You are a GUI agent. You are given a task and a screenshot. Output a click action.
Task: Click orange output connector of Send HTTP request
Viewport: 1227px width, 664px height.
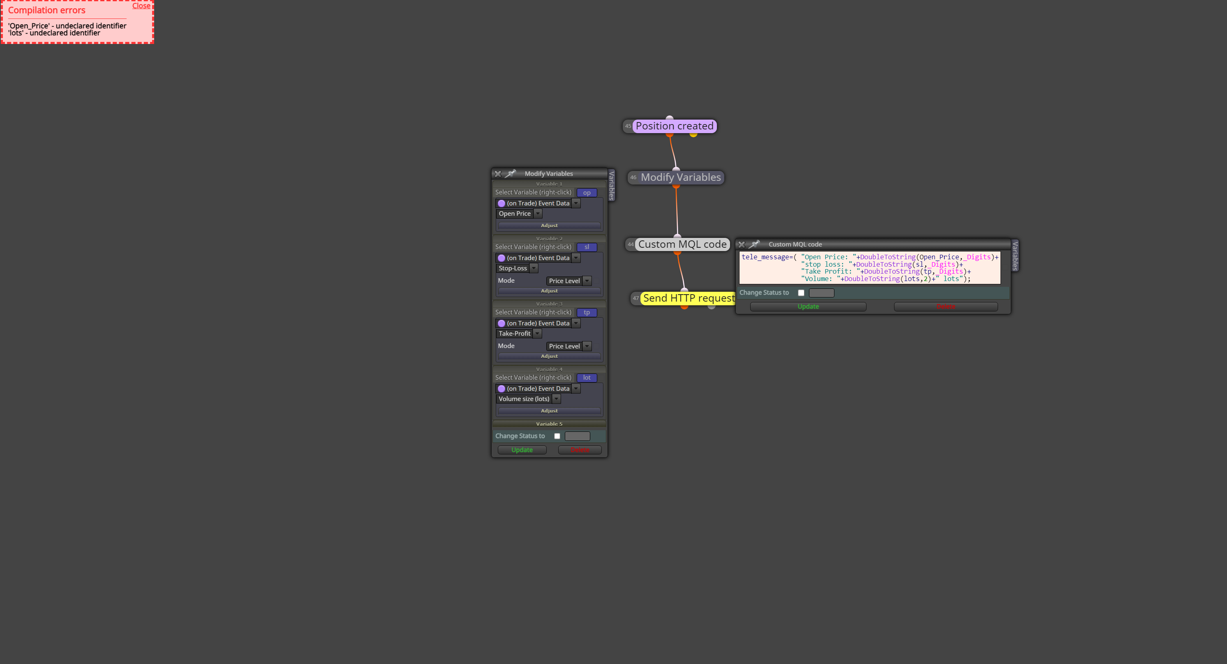[684, 307]
